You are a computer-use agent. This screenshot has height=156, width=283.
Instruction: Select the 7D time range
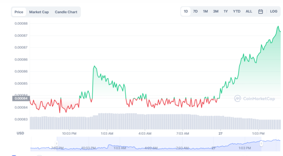click(195, 11)
